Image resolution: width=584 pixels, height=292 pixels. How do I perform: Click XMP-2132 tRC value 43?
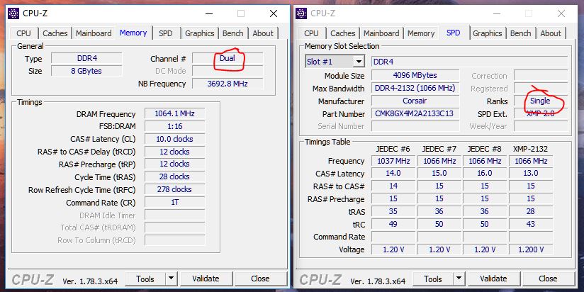click(531, 224)
